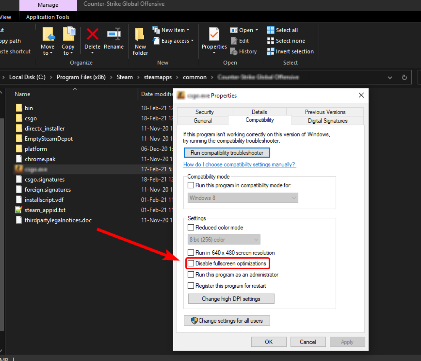421x361 pixels.
Task: Click the History ribbon item
Action: click(x=243, y=51)
